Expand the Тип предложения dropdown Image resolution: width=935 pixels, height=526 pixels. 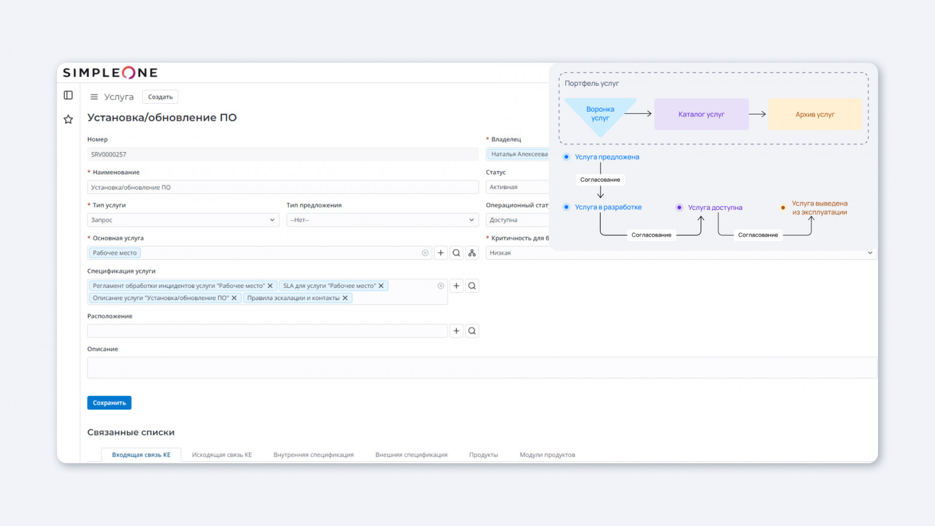pos(382,220)
